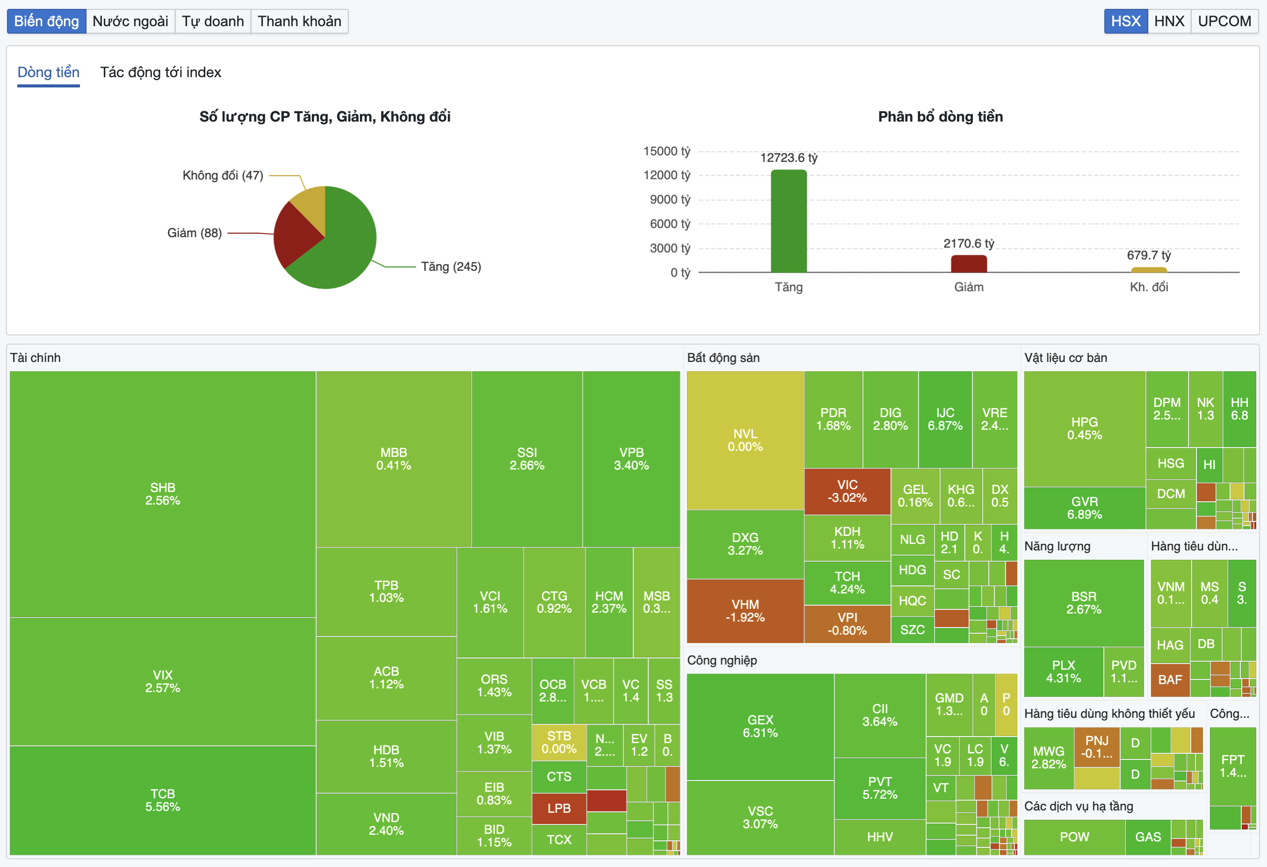The height and width of the screenshot is (867, 1267).
Task: Open the SHB 2.56% treemap cell
Action: pos(162,494)
